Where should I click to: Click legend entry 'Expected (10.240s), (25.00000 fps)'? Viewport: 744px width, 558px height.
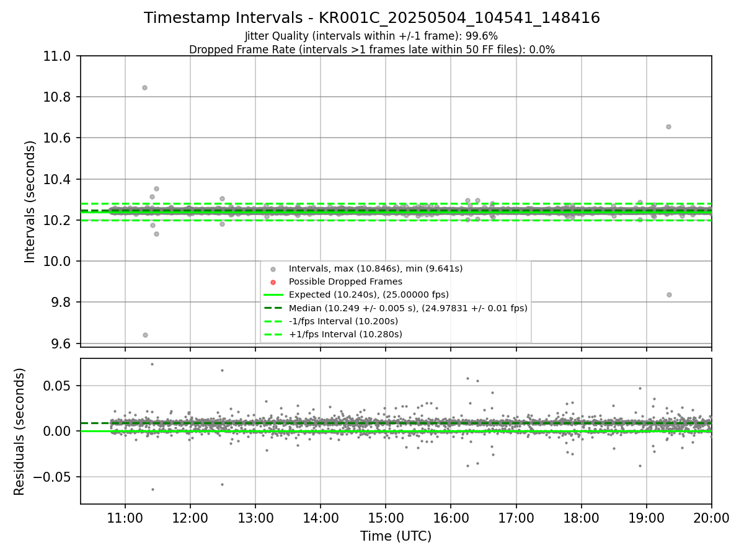click(x=369, y=294)
